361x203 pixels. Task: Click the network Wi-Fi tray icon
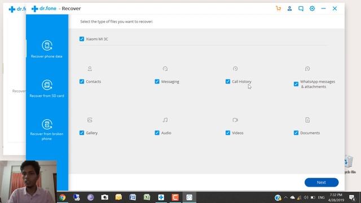pos(299,197)
